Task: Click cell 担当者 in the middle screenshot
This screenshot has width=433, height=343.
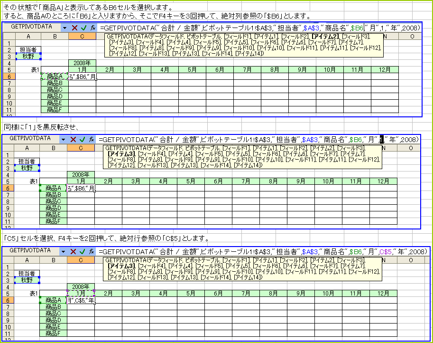Action: point(27,161)
